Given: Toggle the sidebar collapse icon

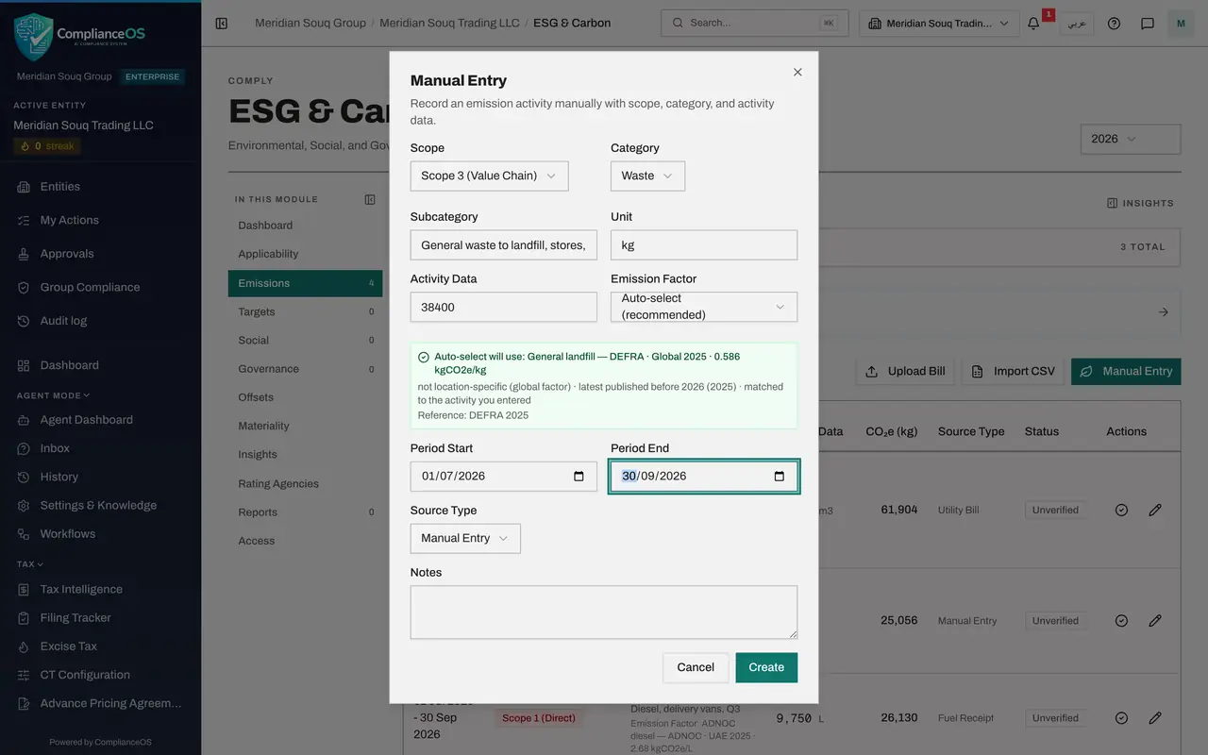Looking at the screenshot, I should click(222, 23).
